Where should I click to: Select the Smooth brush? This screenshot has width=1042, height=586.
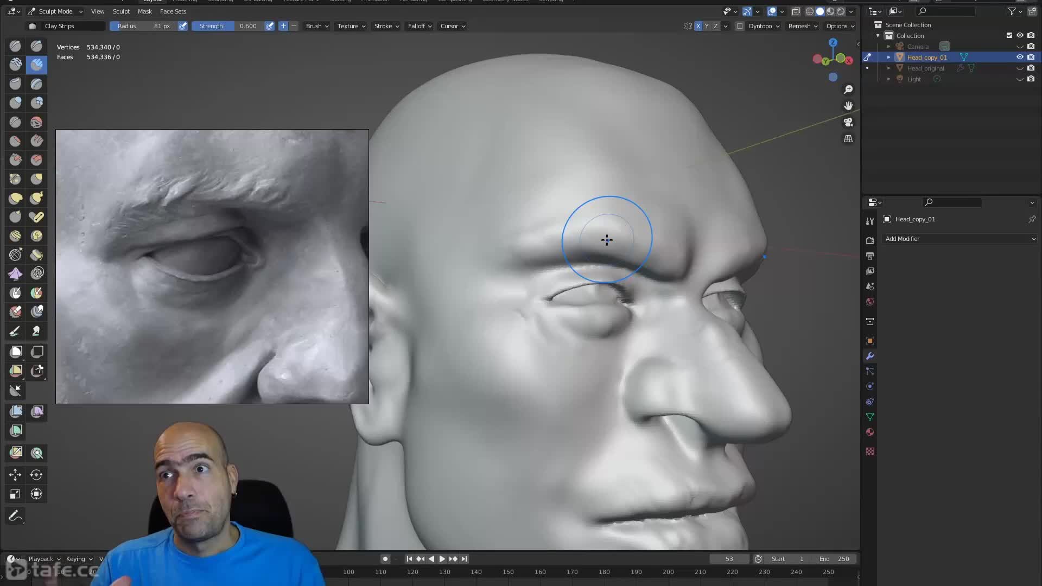36,122
